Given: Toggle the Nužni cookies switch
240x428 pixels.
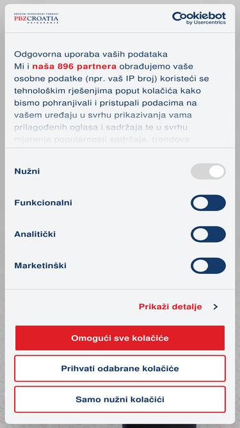Looking at the screenshot, I should coord(208,171).
